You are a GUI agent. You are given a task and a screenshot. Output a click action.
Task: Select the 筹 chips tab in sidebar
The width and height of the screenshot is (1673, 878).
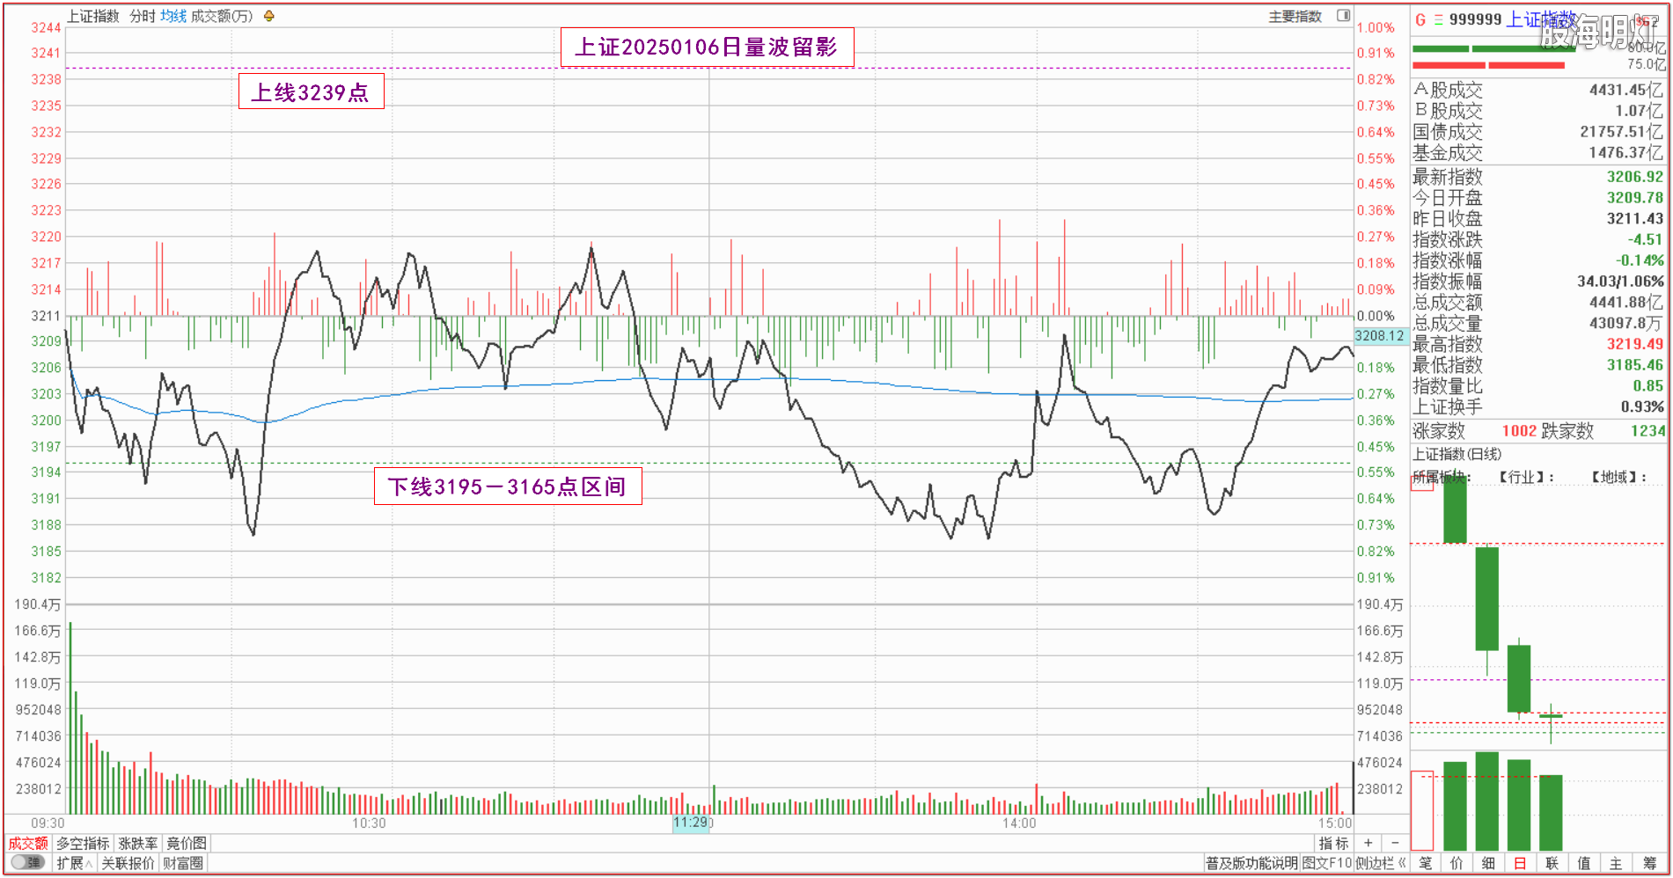(1649, 863)
